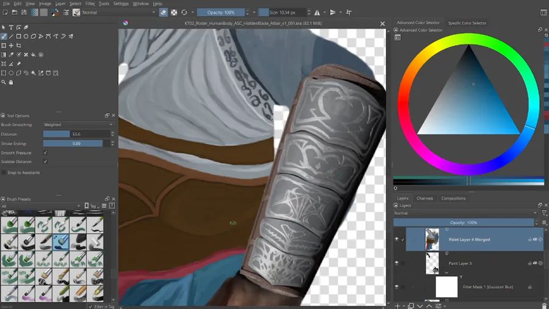The width and height of the screenshot is (549, 309).
Task: Open the layer properties dropdown arrow
Action: point(445,307)
